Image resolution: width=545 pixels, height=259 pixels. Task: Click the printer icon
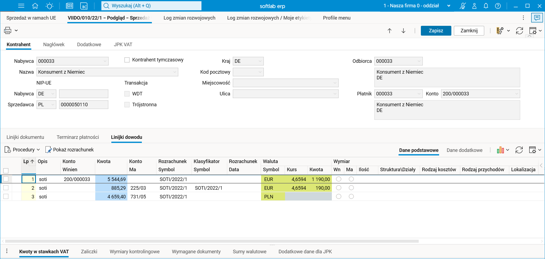[8, 30]
